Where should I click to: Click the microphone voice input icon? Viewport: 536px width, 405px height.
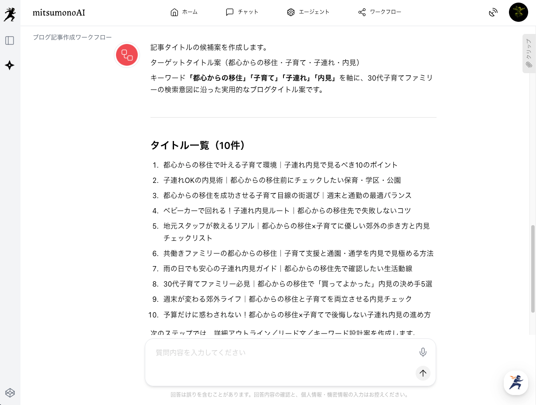pos(423,353)
